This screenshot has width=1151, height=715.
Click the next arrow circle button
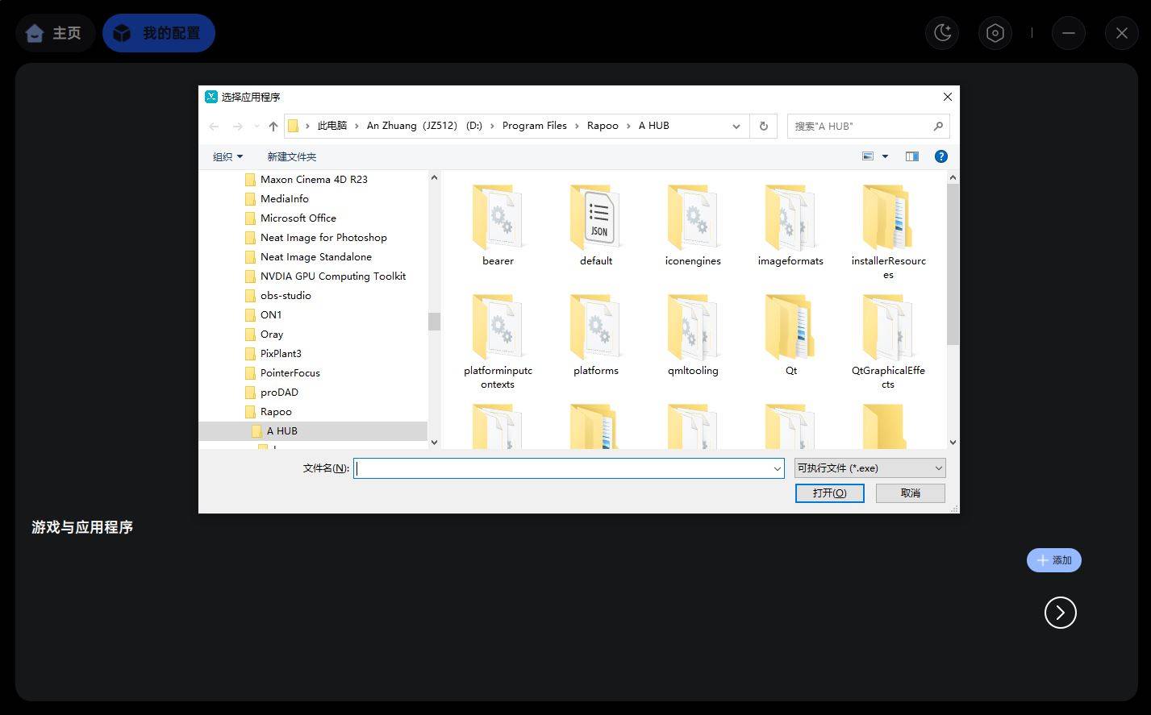[1061, 613]
